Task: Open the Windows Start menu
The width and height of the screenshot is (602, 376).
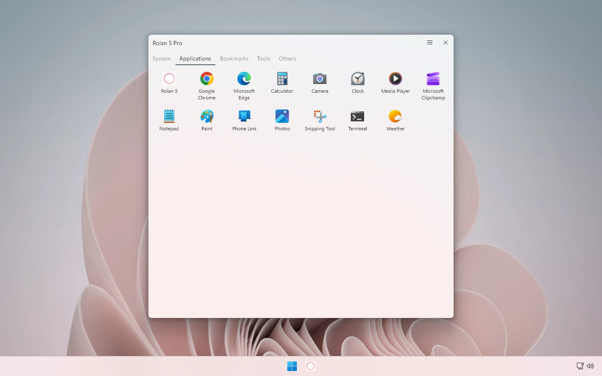Action: pos(292,366)
